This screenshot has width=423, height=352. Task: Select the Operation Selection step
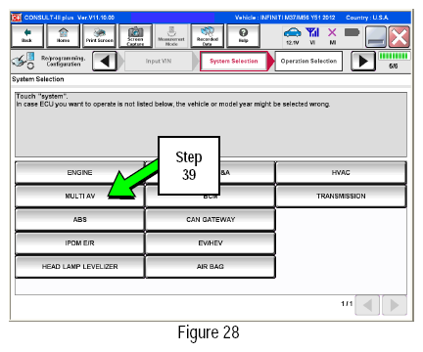pyautogui.click(x=308, y=61)
